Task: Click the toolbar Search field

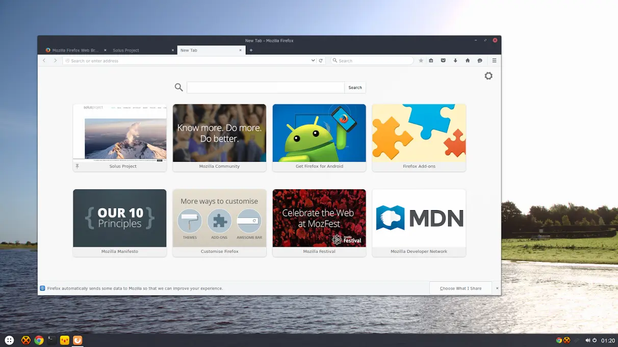Action: [x=372, y=61]
